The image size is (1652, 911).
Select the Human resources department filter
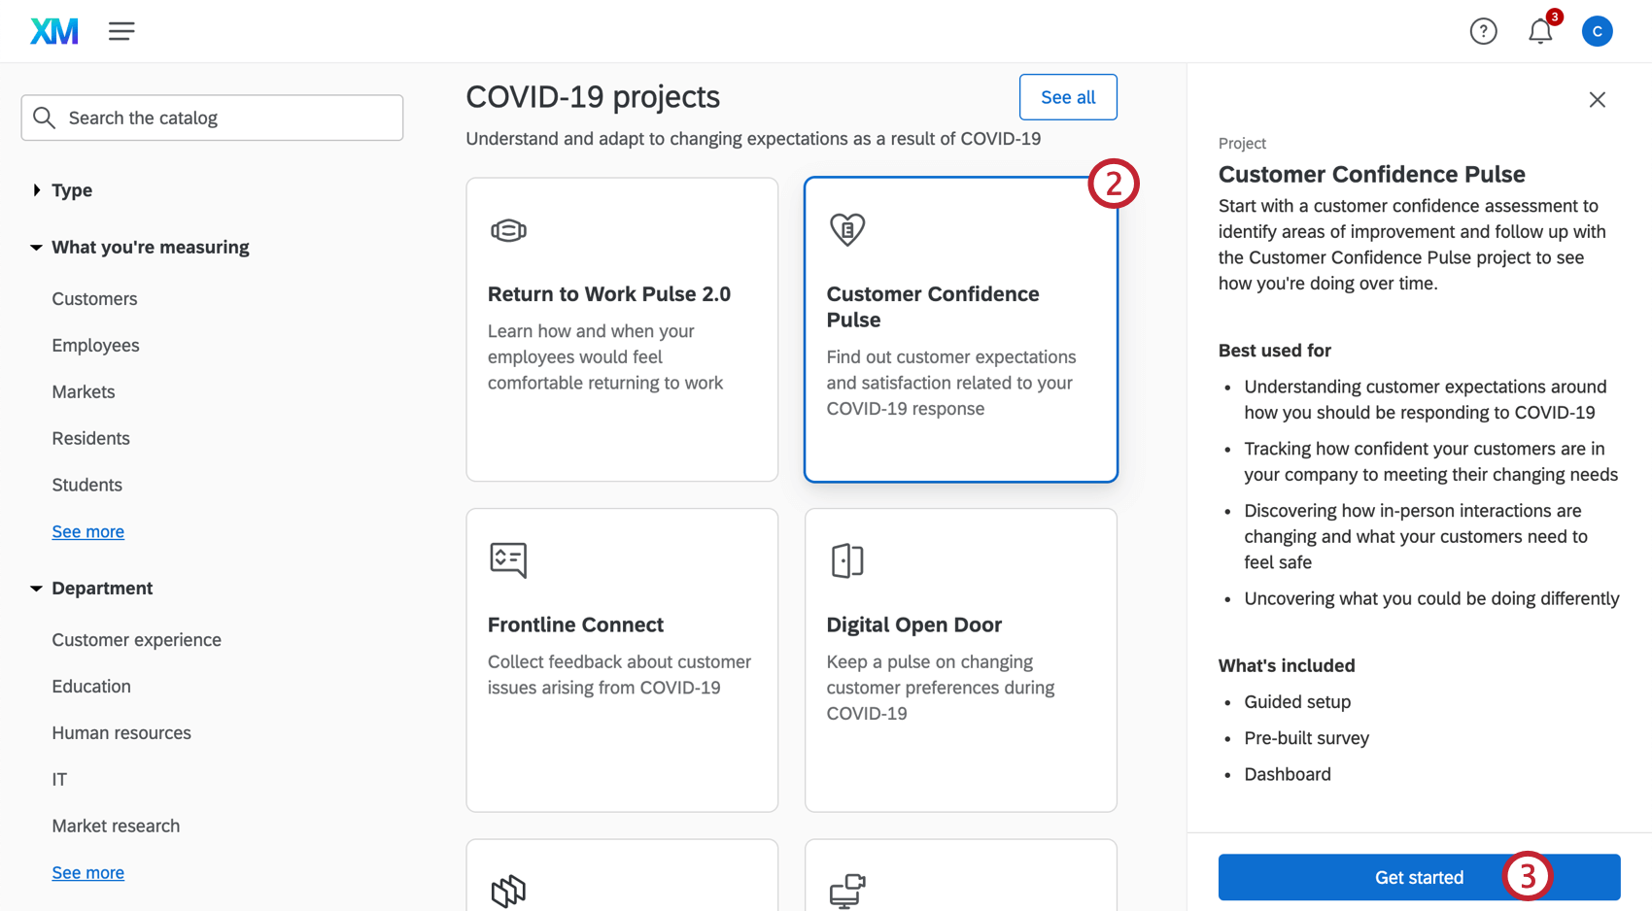pos(121,732)
